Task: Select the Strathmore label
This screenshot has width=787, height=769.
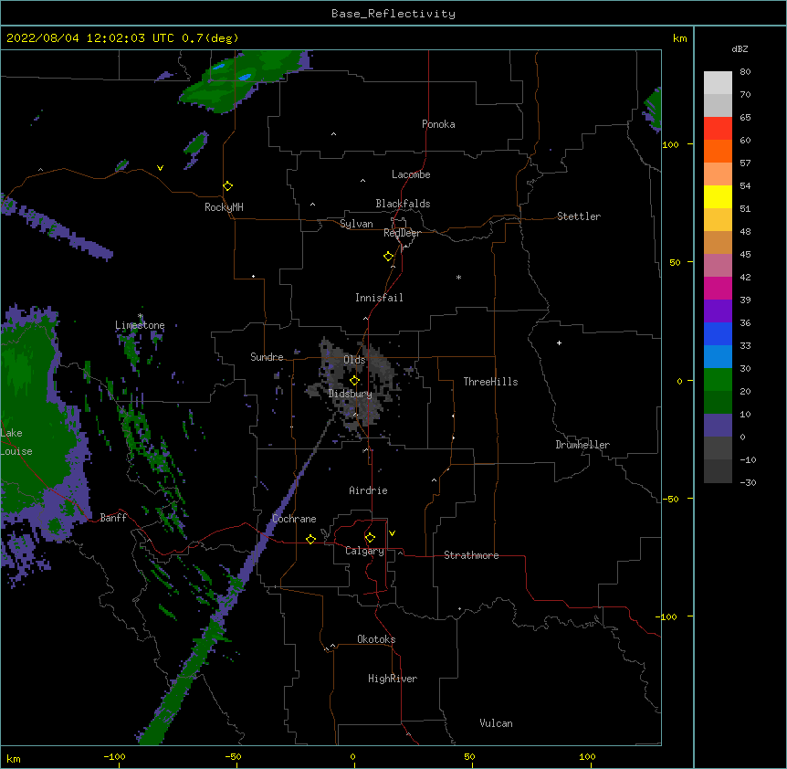Action: [x=471, y=555]
